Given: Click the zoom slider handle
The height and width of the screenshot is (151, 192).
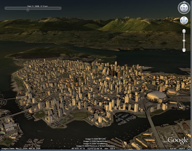Looking at the screenshot, I should pyautogui.click(x=184, y=41).
